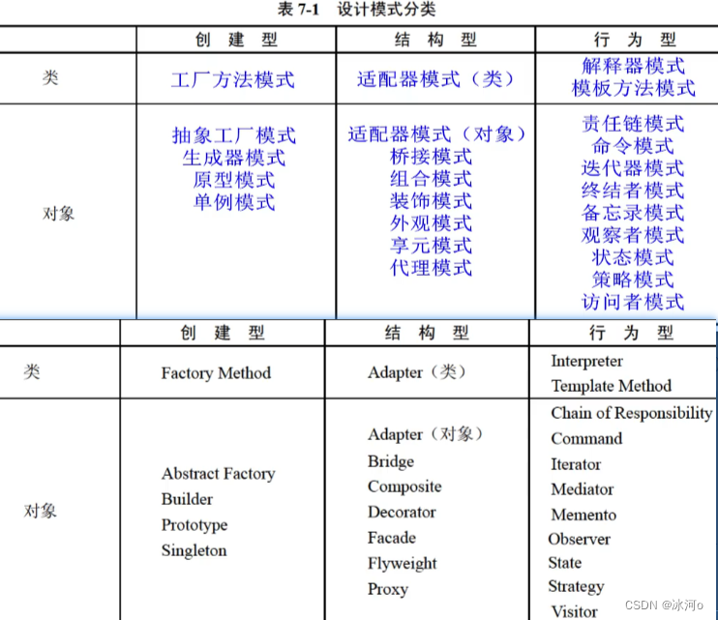This screenshot has width=718, height=620.
Task: Select the entry 观察者模式
Action: point(633,236)
